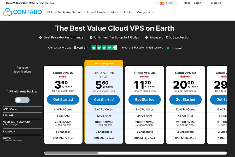Open the Contabo logo home link

[22, 12]
